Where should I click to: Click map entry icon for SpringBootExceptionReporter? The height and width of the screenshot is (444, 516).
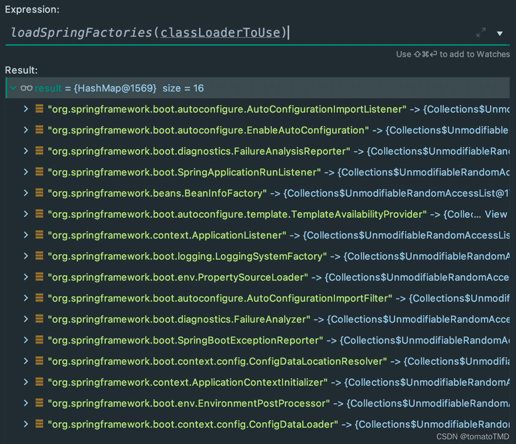pos(39,340)
